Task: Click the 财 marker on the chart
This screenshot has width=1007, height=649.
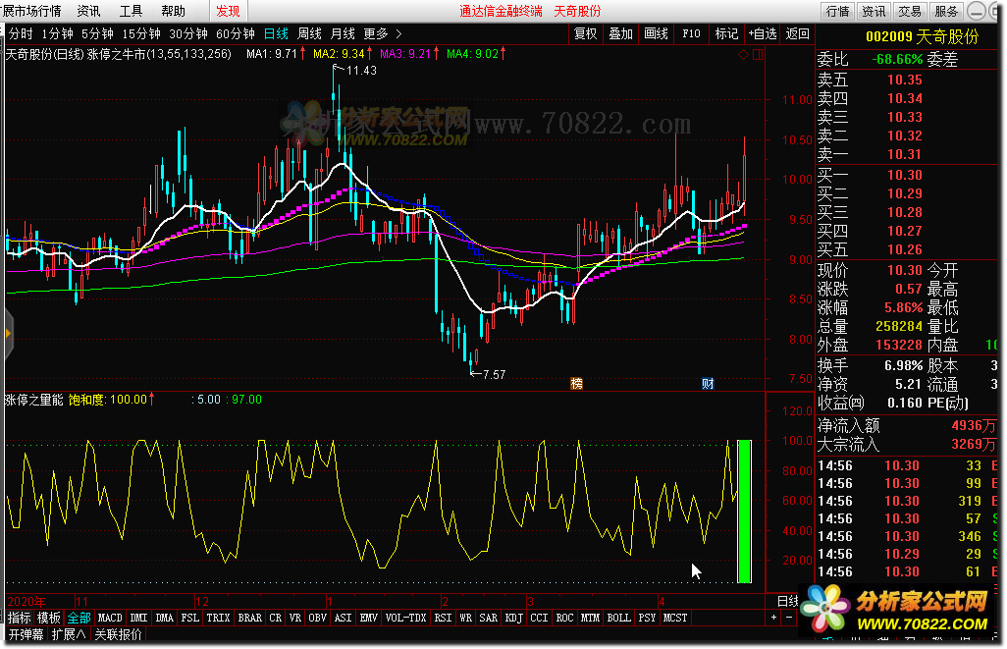Action: [x=708, y=384]
